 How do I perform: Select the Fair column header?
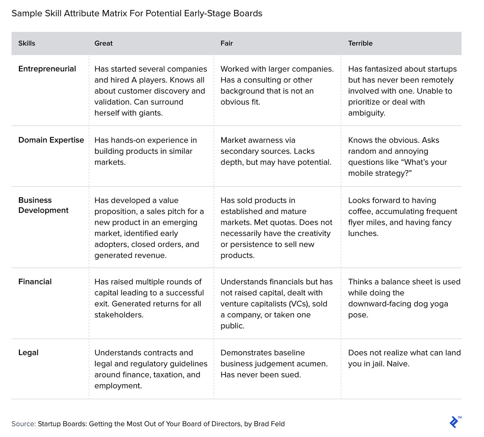(x=226, y=43)
